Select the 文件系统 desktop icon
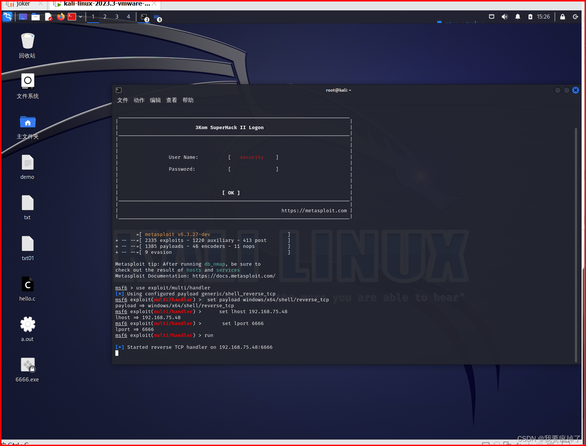586x446 pixels. pyautogui.click(x=27, y=86)
